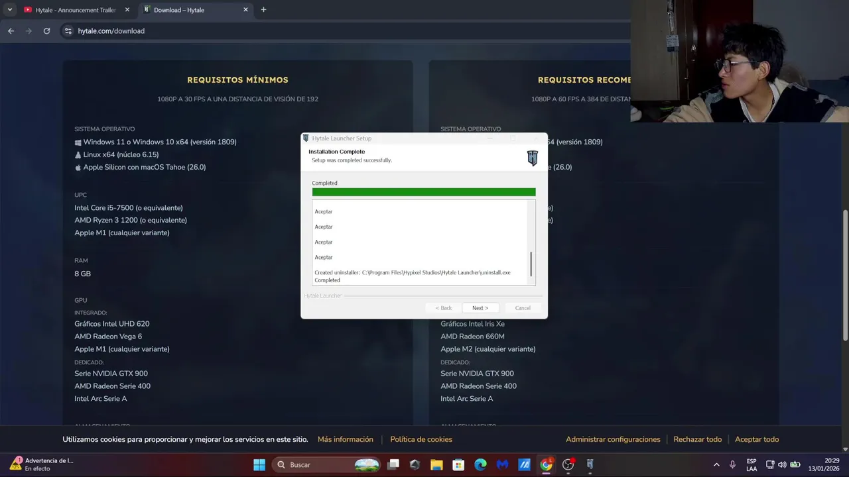Open the Hytale Launcher Setup taskbar icon
The image size is (849, 477).
(x=590, y=464)
